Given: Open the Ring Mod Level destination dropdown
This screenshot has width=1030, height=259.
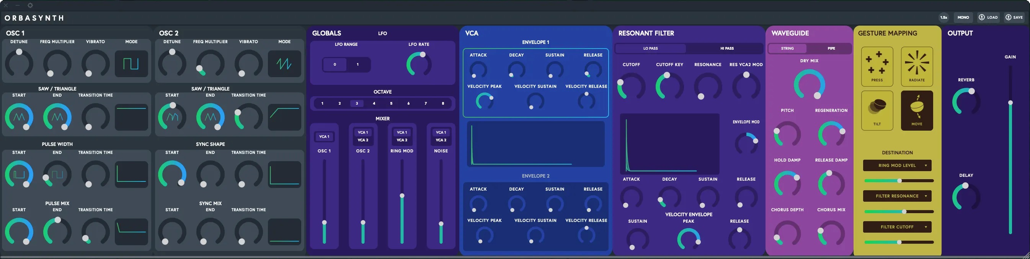Looking at the screenshot, I should (x=897, y=166).
